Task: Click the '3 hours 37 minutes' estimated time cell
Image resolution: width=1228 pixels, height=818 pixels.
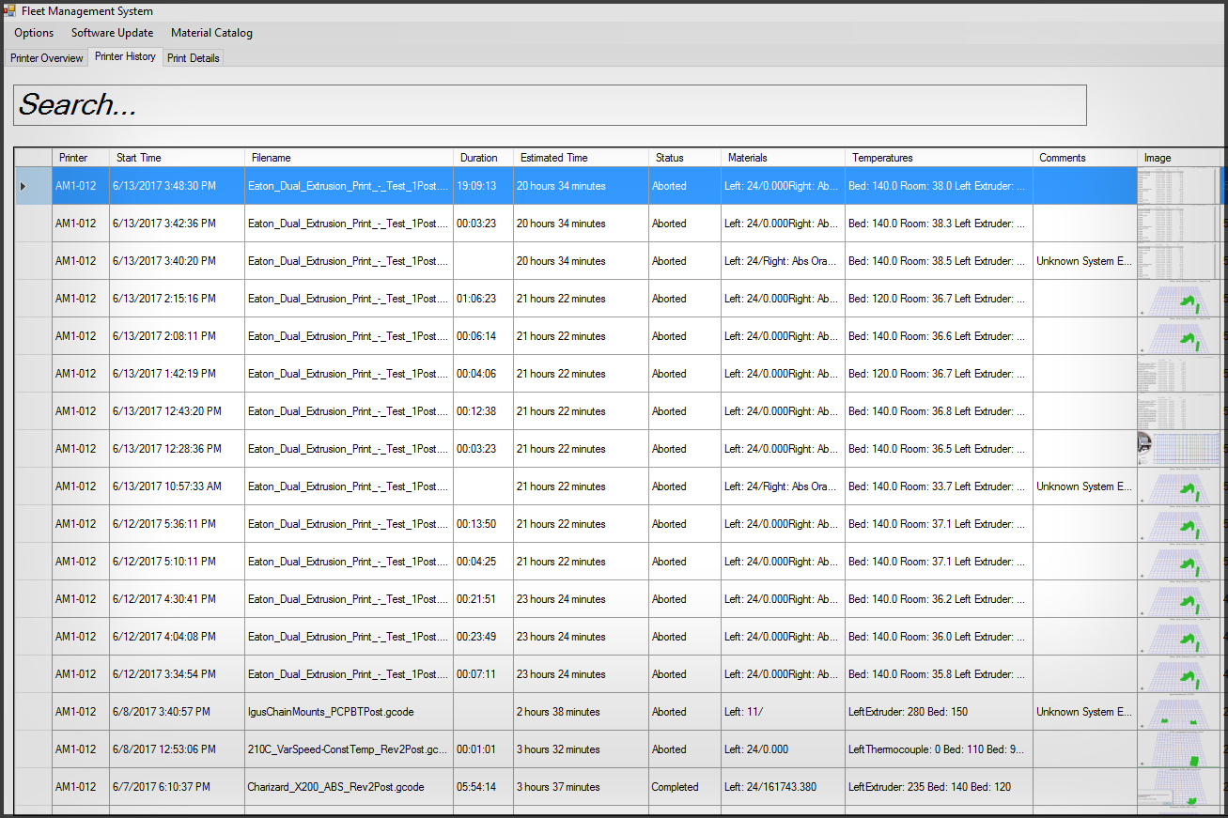Action: coord(581,787)
